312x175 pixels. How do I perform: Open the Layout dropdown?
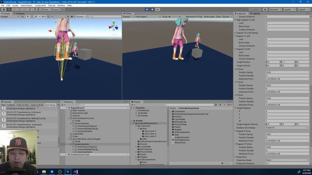(304, 9)
